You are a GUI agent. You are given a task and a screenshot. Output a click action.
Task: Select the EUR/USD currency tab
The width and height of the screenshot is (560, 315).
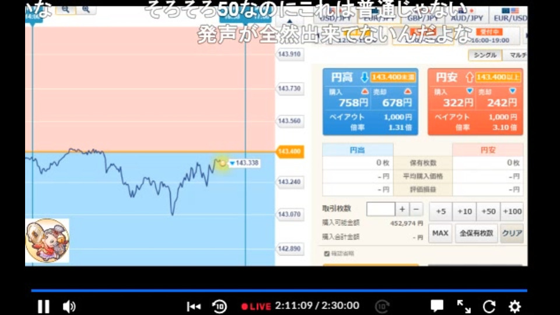point(509,15)
